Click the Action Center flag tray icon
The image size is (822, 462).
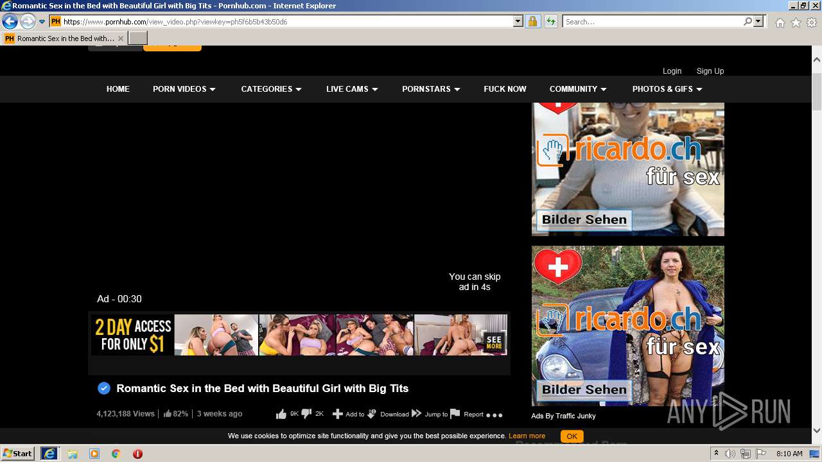(x=761, y=454)
